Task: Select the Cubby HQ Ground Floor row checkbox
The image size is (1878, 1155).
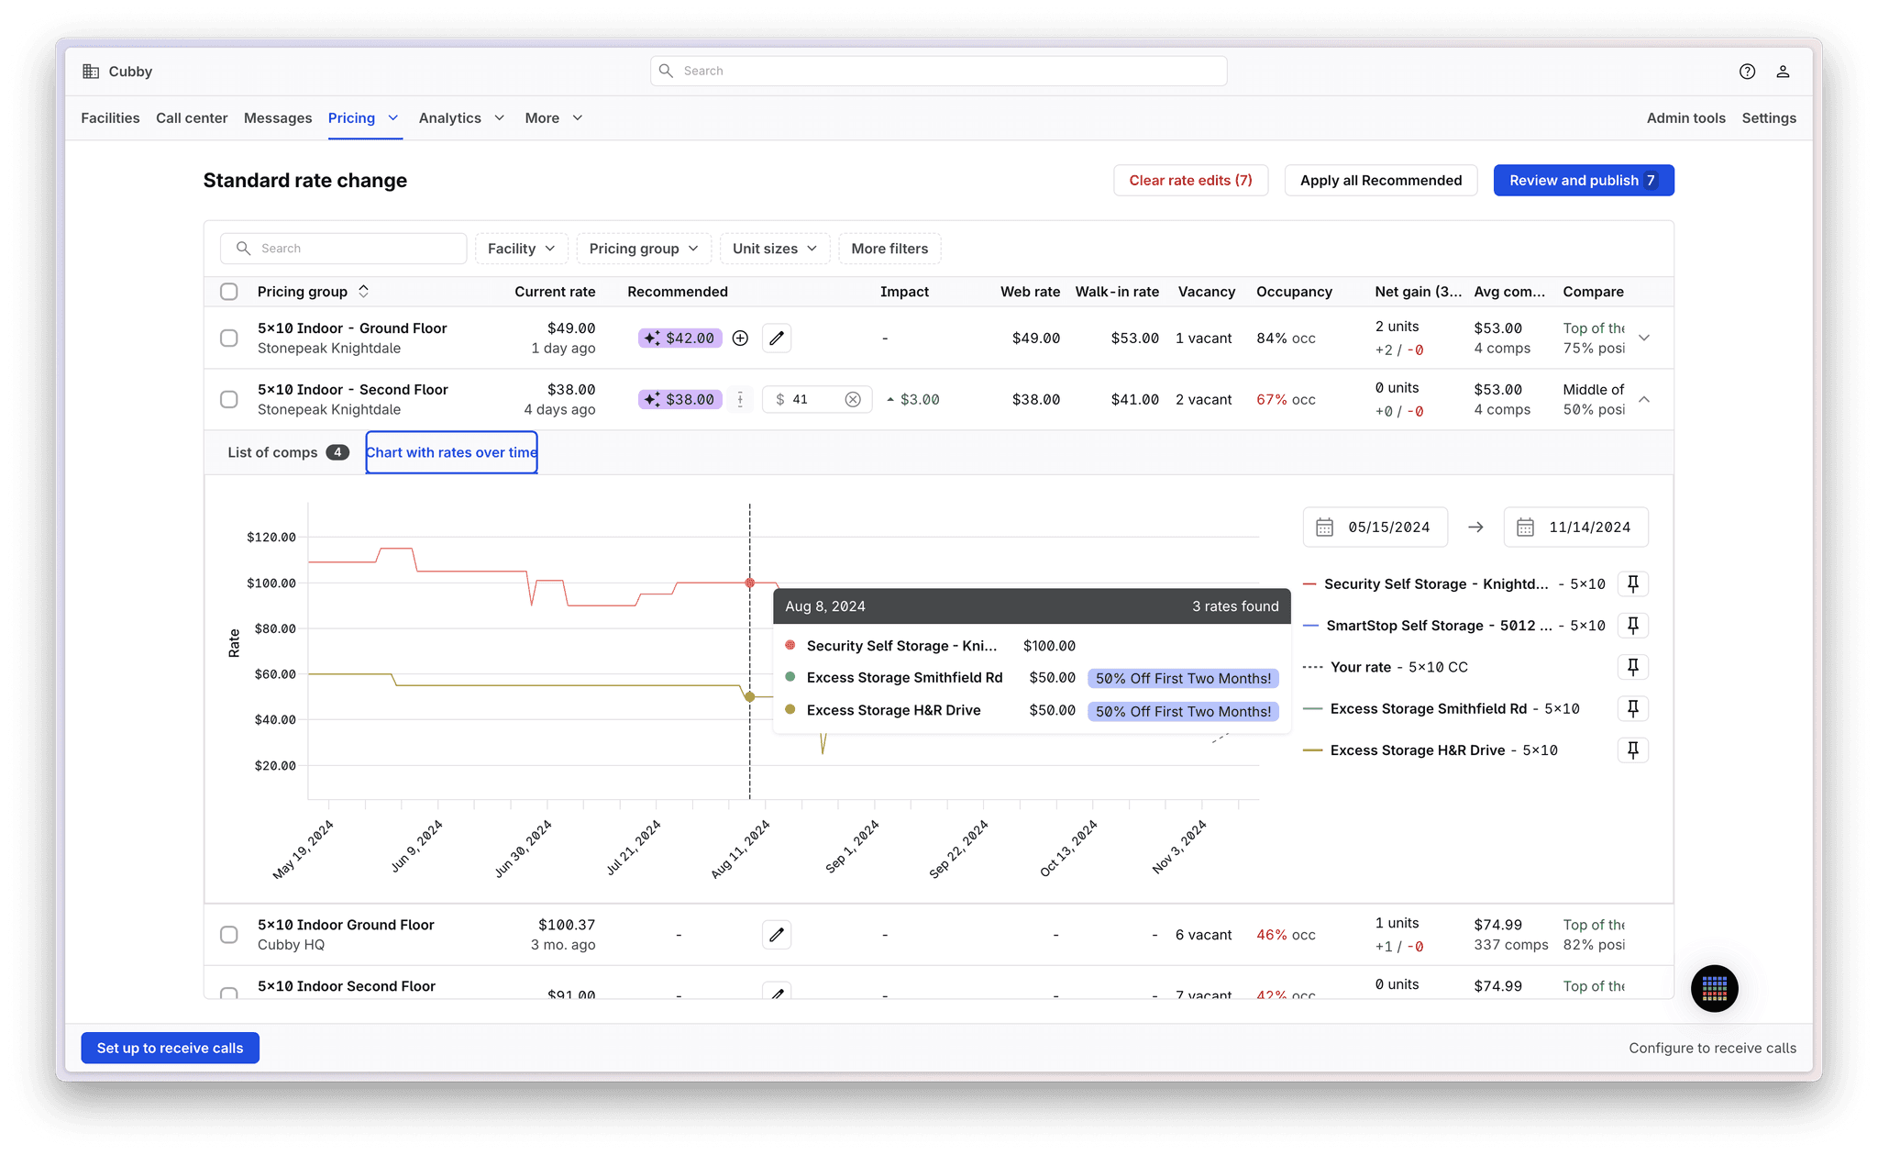Action: [x=229, y=935]
